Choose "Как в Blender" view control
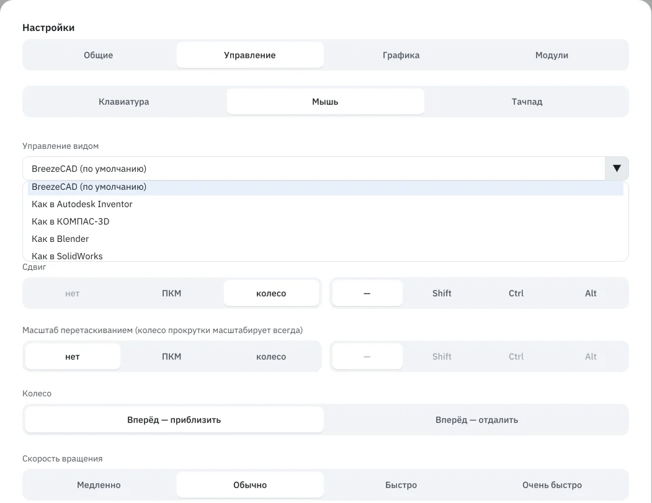 click(x=326, y=239)
